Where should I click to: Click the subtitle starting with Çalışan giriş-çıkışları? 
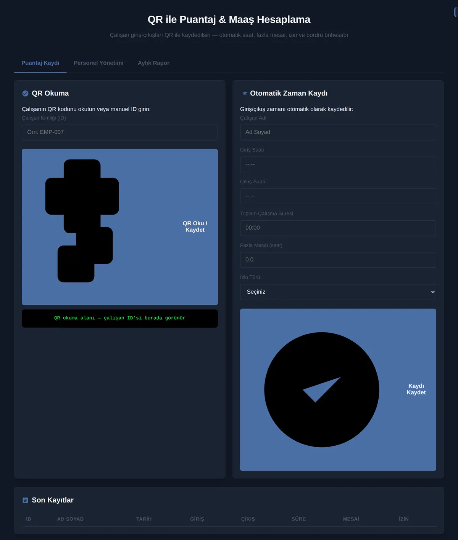tap(229, 35)
